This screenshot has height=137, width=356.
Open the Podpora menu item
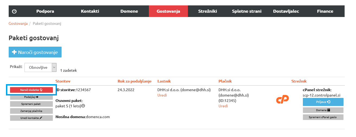coord(45,11)
